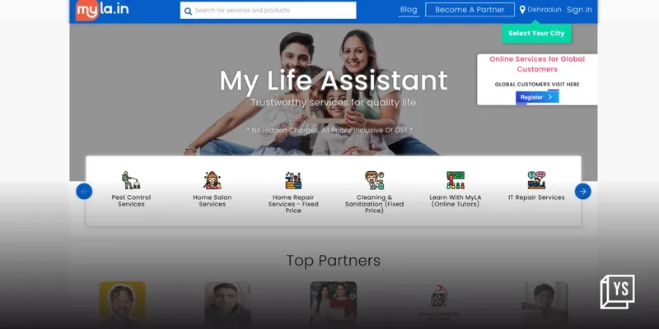Select the Home Repair Services icon
Image resolution: width=659 pixels, height=329 pixels.
pos(293,180)
